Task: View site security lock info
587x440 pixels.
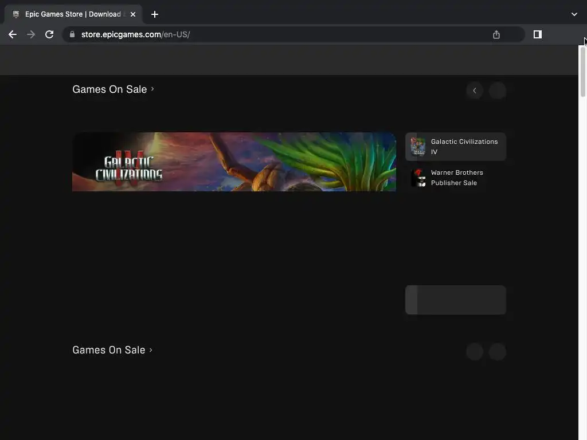Action: pyautogui.click(x=72, y=34)
